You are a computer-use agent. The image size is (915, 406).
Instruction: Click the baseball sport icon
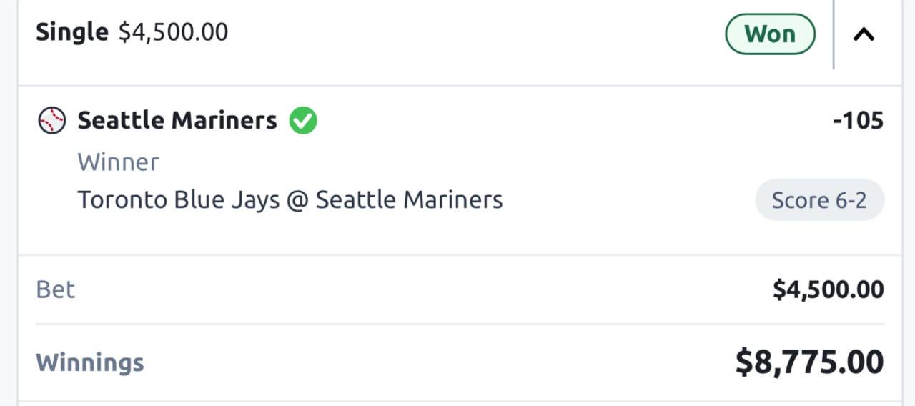51,120
